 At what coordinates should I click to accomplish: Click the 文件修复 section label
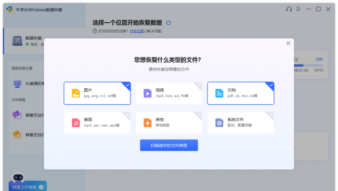19,100
